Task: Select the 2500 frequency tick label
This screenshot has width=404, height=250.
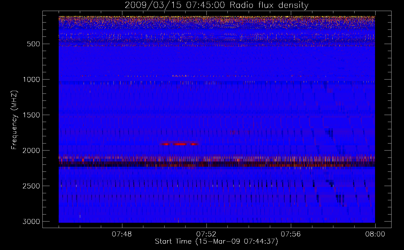Action: tap(31, 186)
